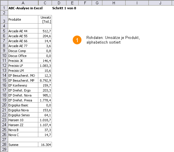Click the 'Rohdaten: Umsätze je Produkt' note

coord(113,40)
